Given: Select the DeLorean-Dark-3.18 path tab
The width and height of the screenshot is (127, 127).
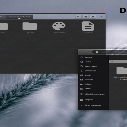Looking at the screenshot, I should click(19, 17).
